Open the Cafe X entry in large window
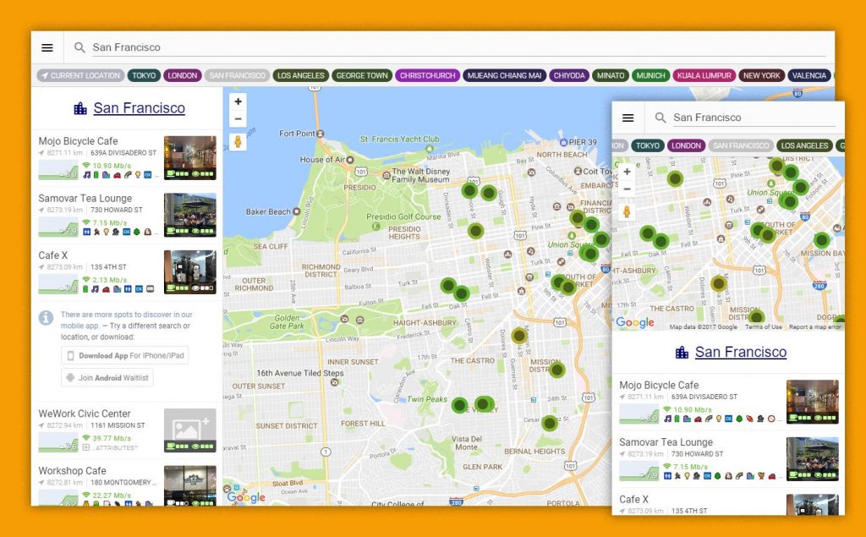 tap(127, 271)
